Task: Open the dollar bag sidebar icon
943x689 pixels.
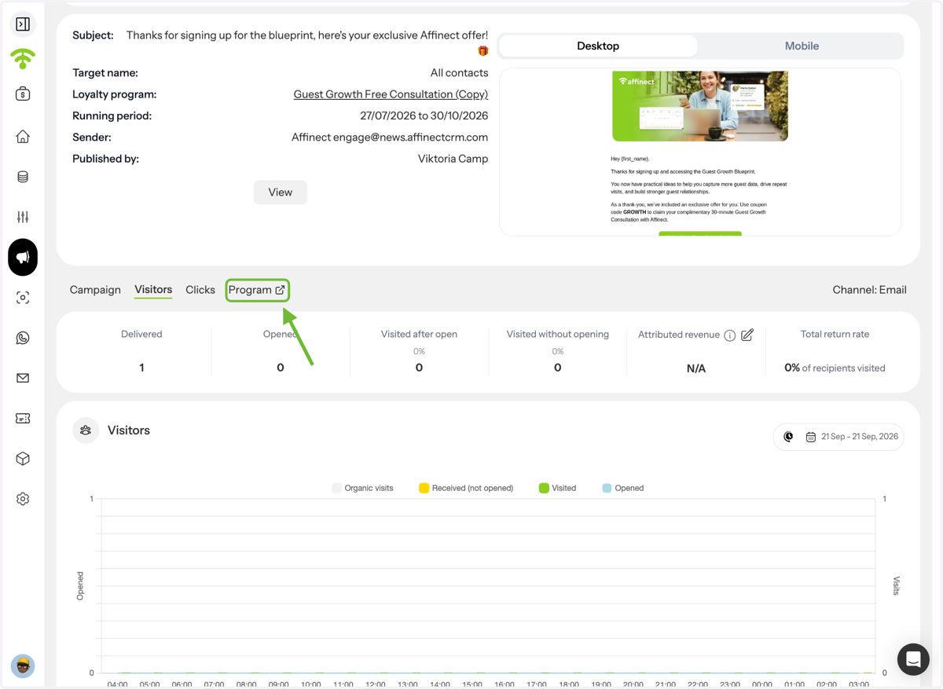Action: point(23,93)
